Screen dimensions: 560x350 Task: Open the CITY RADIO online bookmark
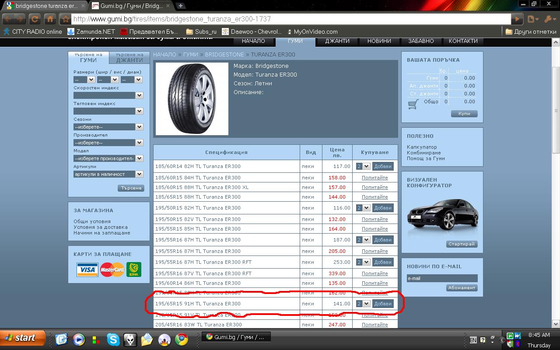tap(33, 31)
